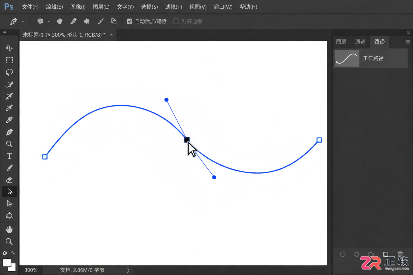Open the 窗口(W) menu
This screenshot has width=413, height=275.
click(x=223, y=7)
